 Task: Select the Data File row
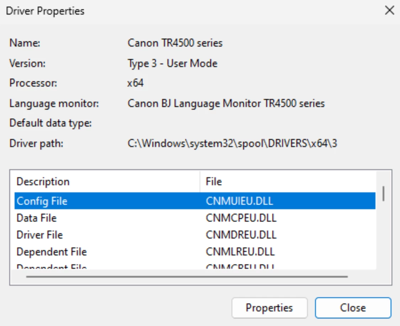tap(195, 218)
